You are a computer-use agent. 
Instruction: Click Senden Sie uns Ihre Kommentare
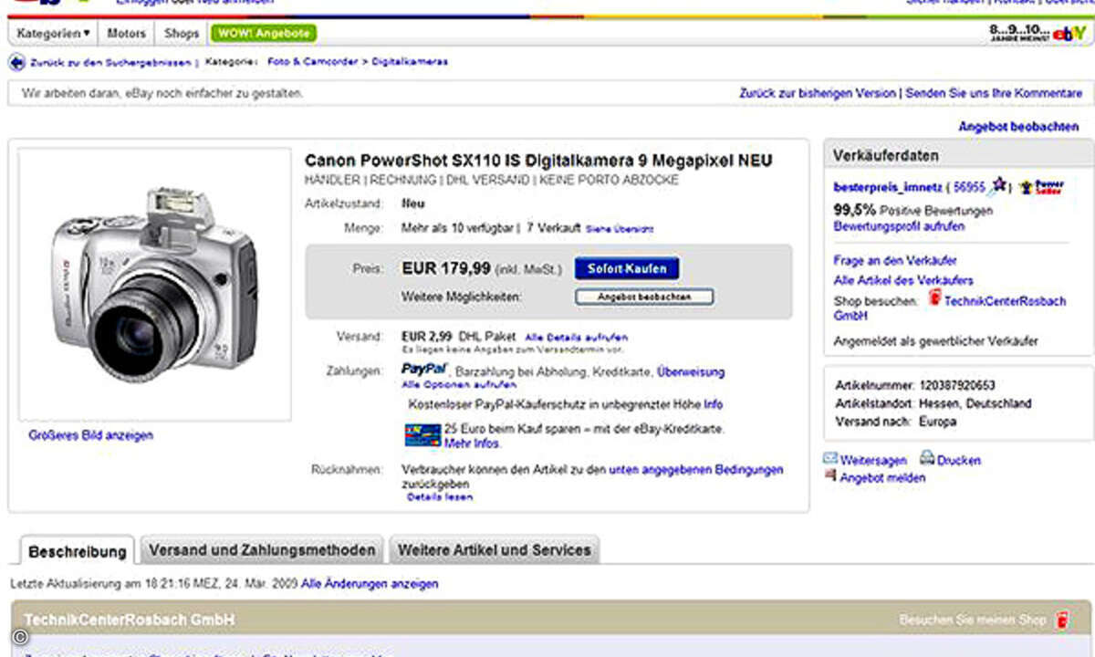point(994,93)
